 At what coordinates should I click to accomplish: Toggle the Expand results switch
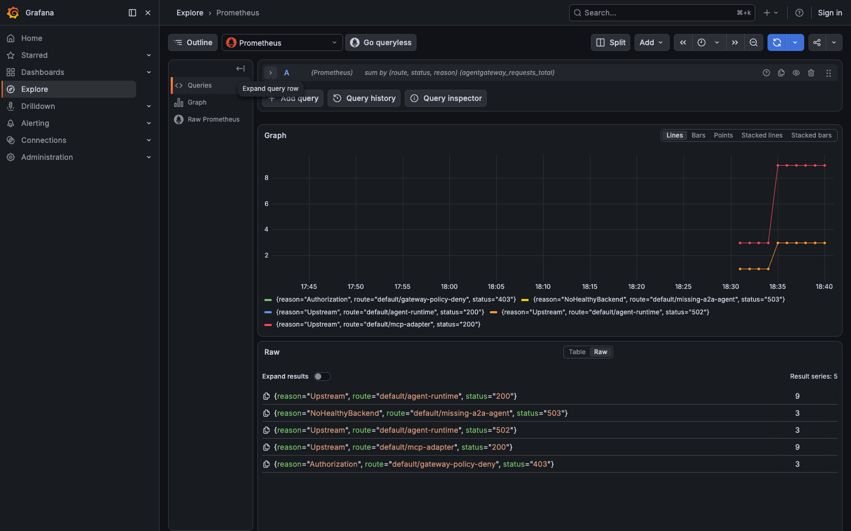click(x=322, y=376)
